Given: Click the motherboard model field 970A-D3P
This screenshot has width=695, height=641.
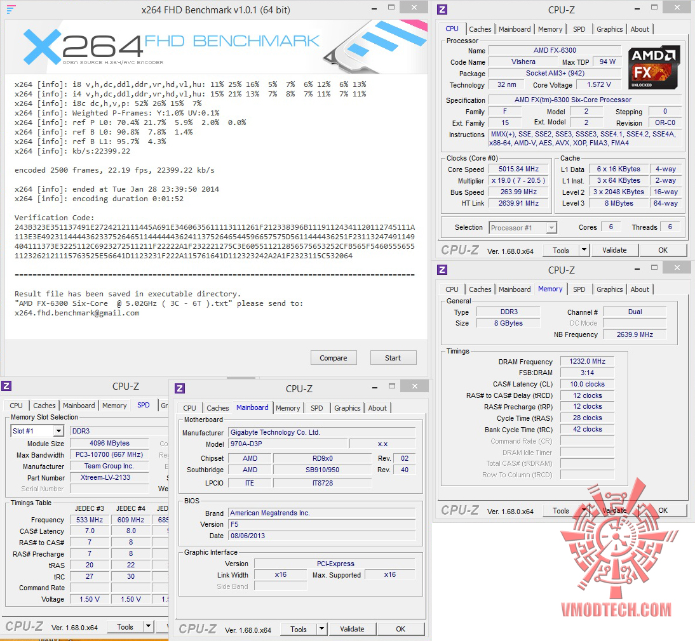Looking at the screenshot, I should coord(288,444).
